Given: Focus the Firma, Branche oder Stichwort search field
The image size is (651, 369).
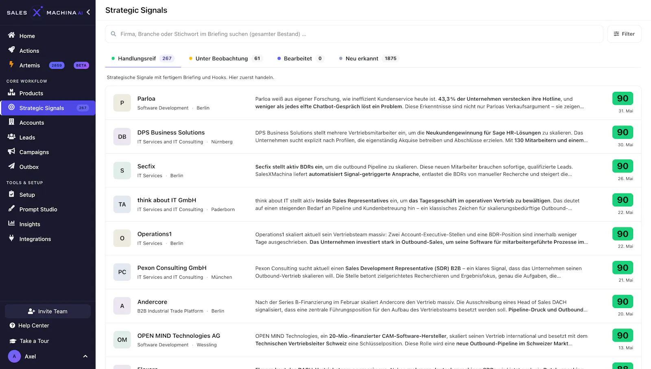Looking at the screenshot, I should tap(354, 34).
